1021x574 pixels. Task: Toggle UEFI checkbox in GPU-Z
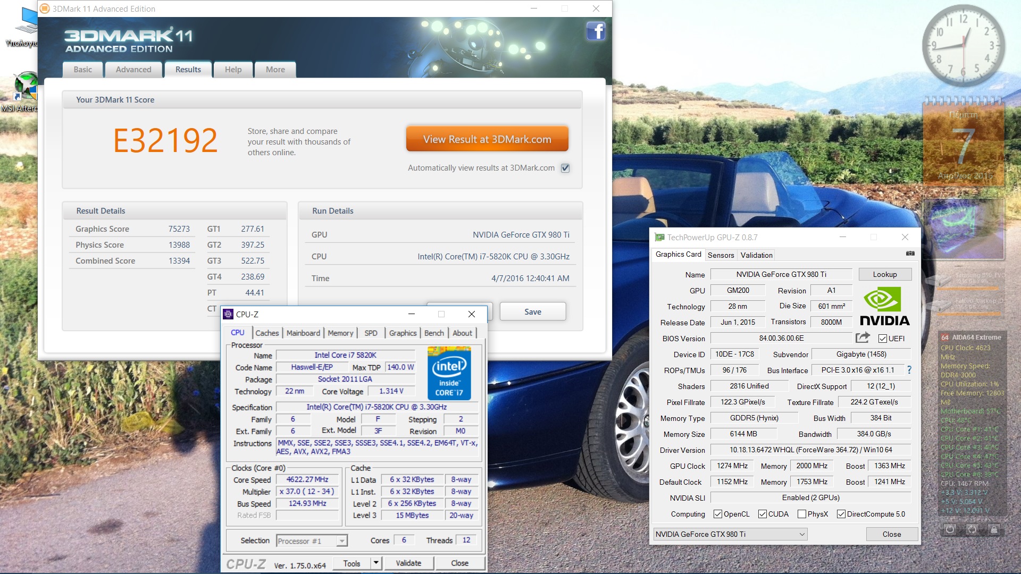tap(883, 339)
